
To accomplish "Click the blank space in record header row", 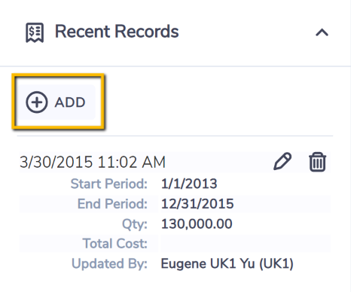I will 218,162.
